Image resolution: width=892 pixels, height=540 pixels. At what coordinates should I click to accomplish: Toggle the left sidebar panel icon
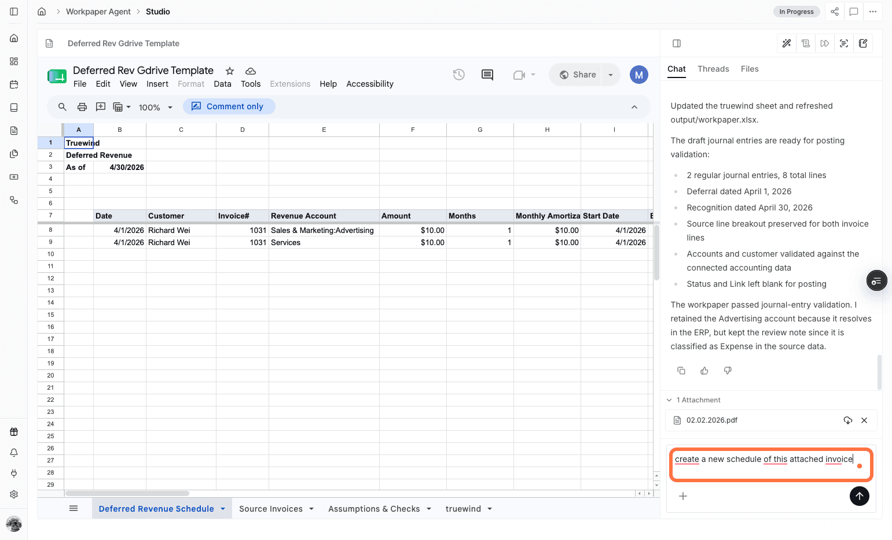(x=14, y=12)
